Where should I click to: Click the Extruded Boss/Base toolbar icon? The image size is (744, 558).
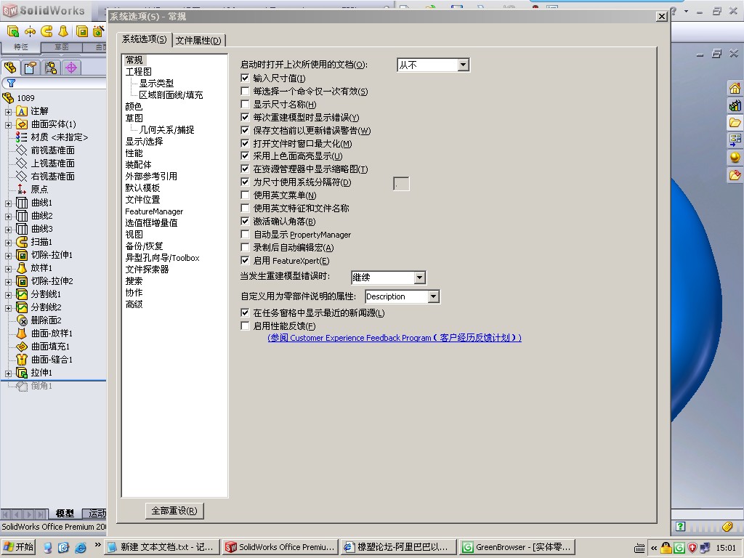(x=13, y=32)
